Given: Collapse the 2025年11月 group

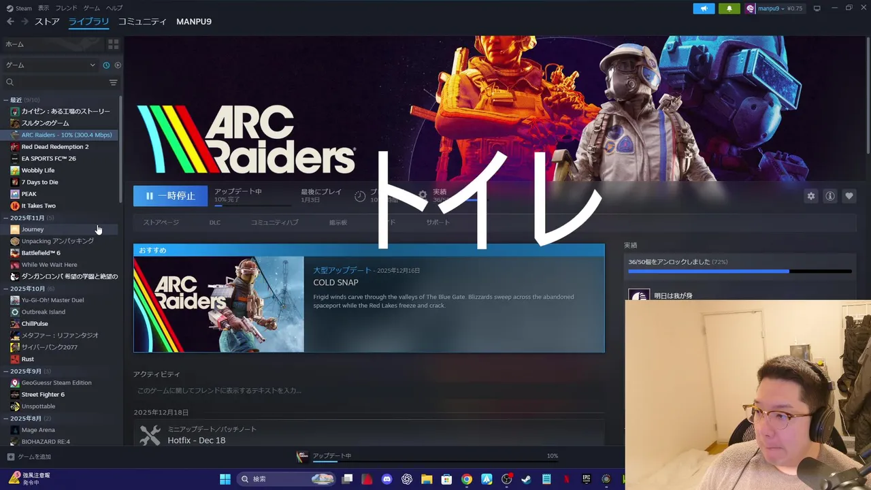Looking at the screenshot, I should tap(5, 218).
